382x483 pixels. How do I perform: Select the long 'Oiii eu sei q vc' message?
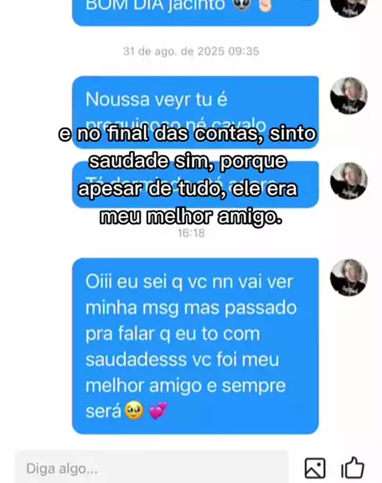(195, 346)
